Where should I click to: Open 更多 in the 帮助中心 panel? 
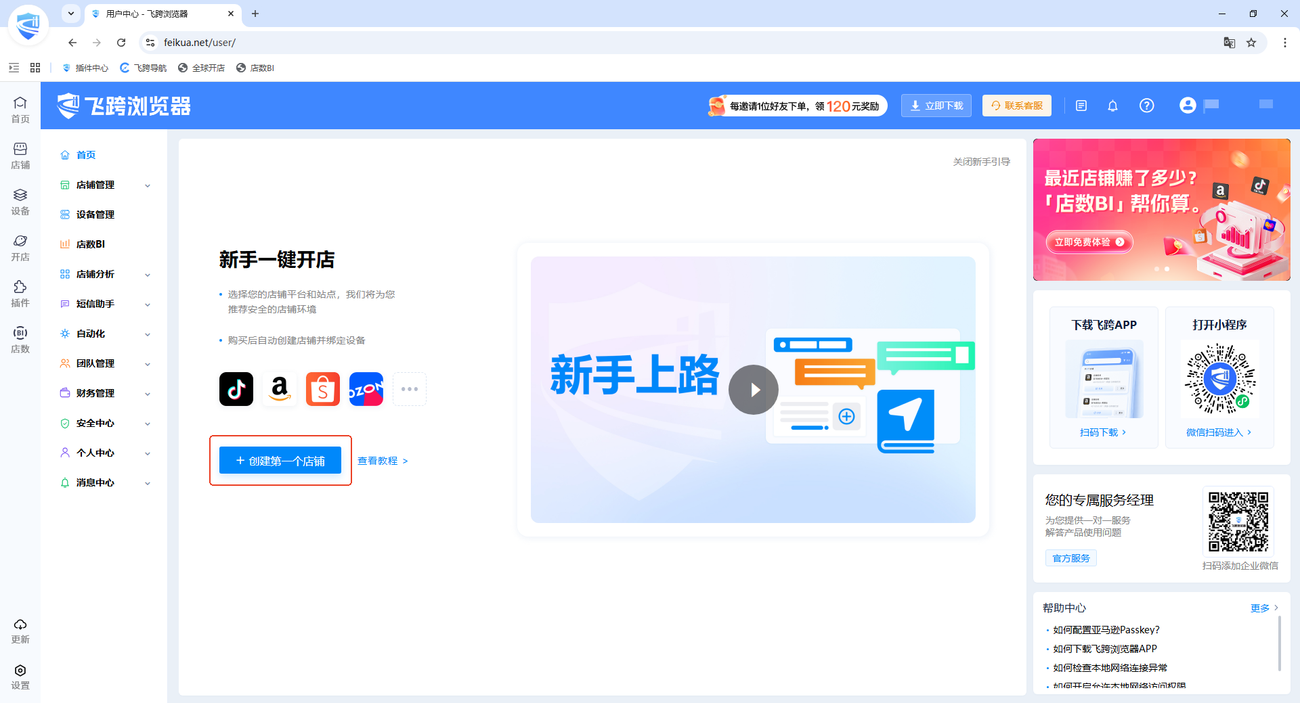[1264, 608]
